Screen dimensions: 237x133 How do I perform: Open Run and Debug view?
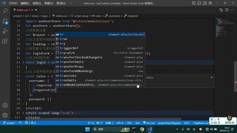coord(5,31)
